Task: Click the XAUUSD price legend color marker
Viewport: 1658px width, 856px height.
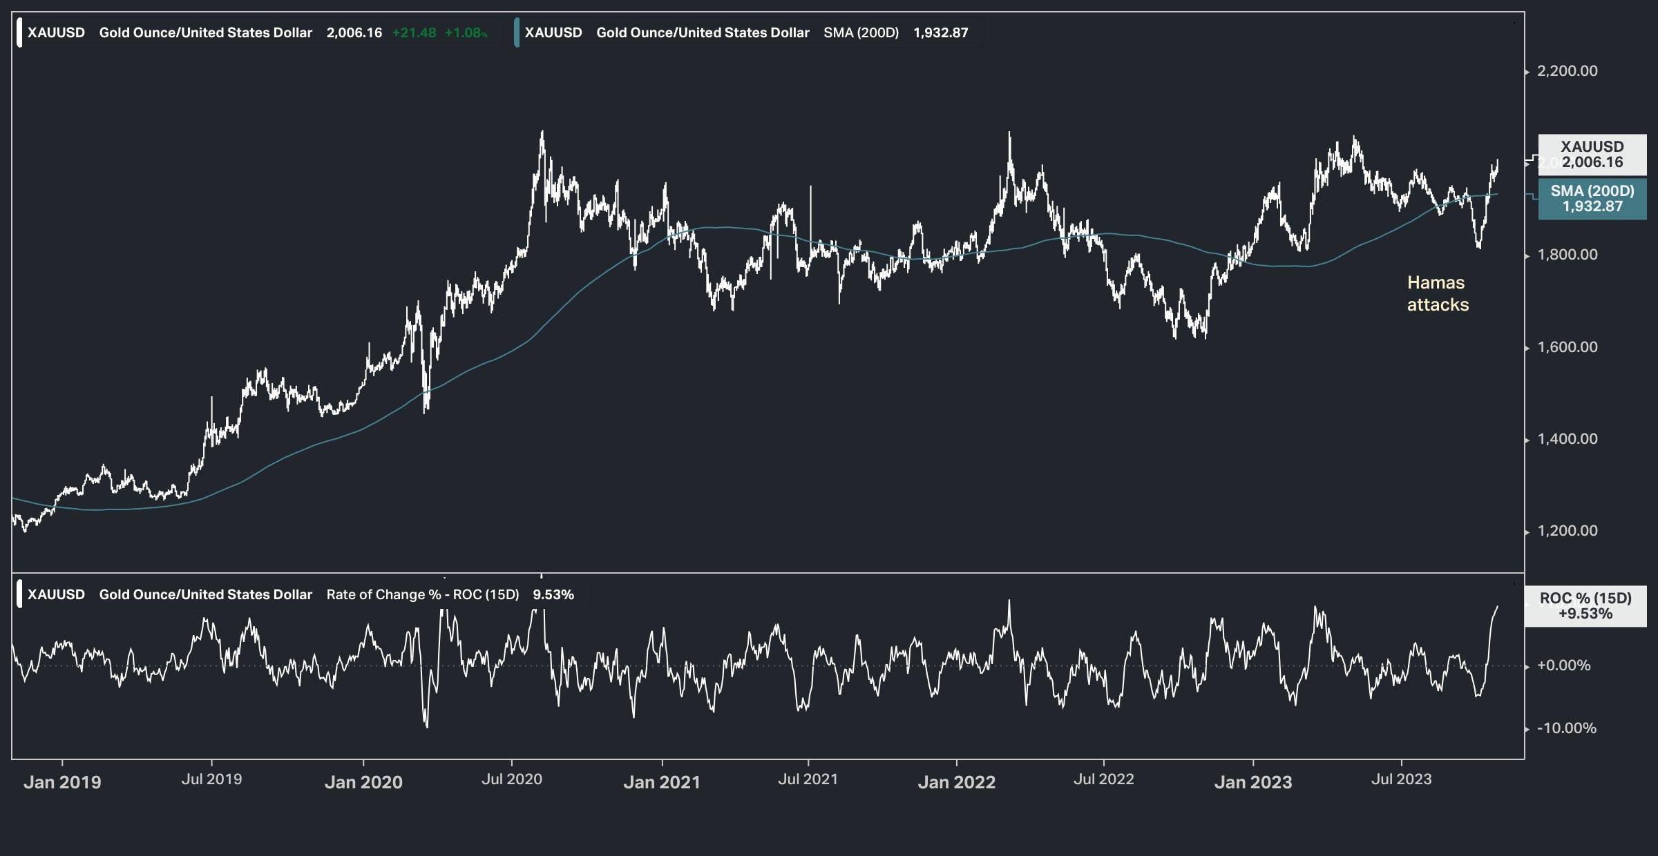Action: 19,32
